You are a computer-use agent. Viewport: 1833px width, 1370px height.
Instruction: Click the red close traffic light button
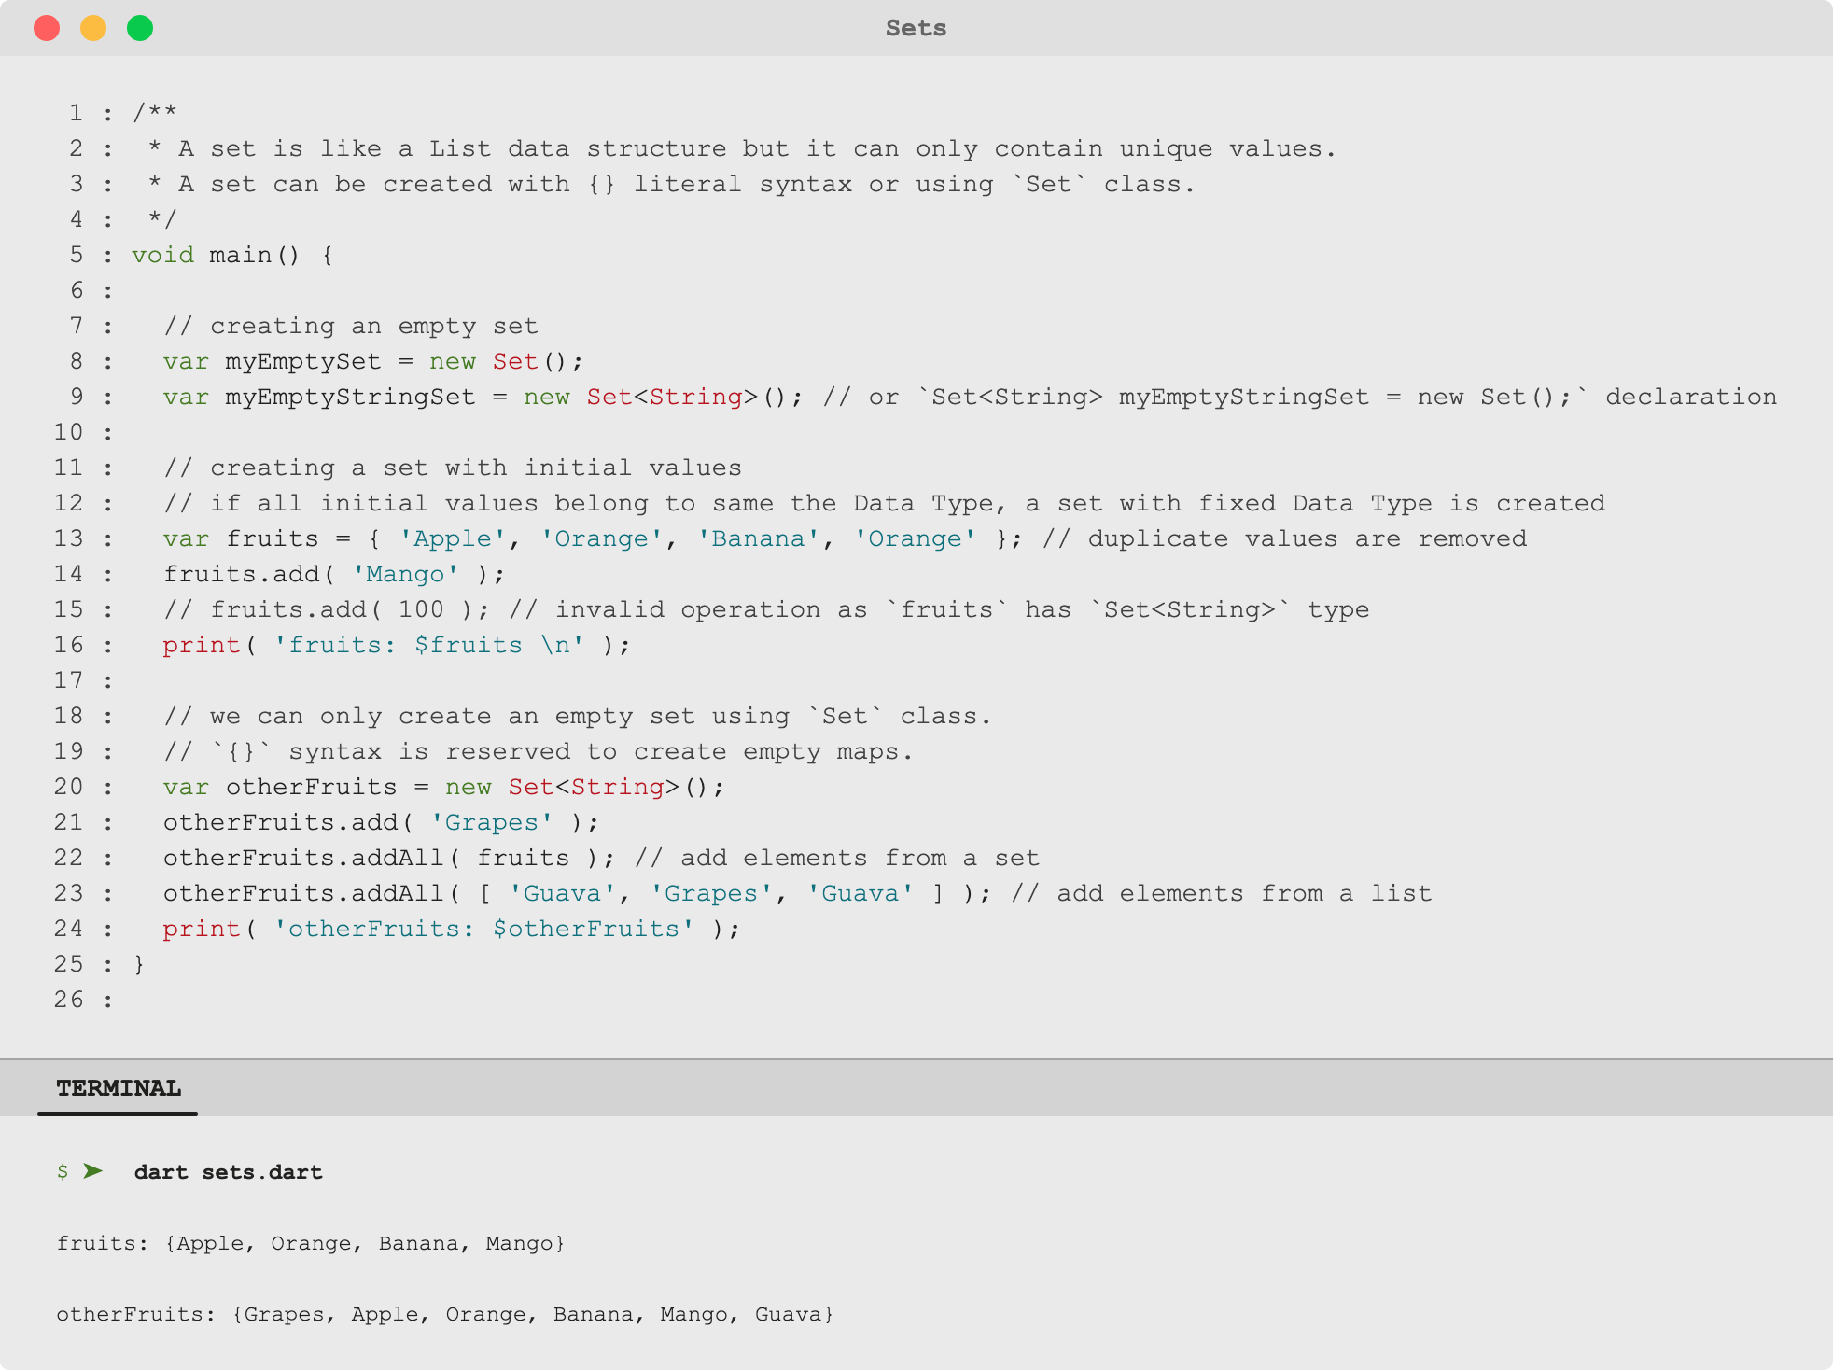point(47,28)
